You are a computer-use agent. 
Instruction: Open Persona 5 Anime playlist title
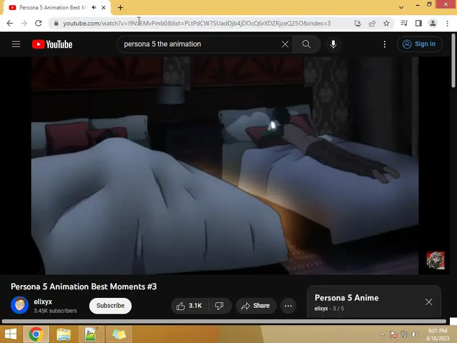coord(346,298)
